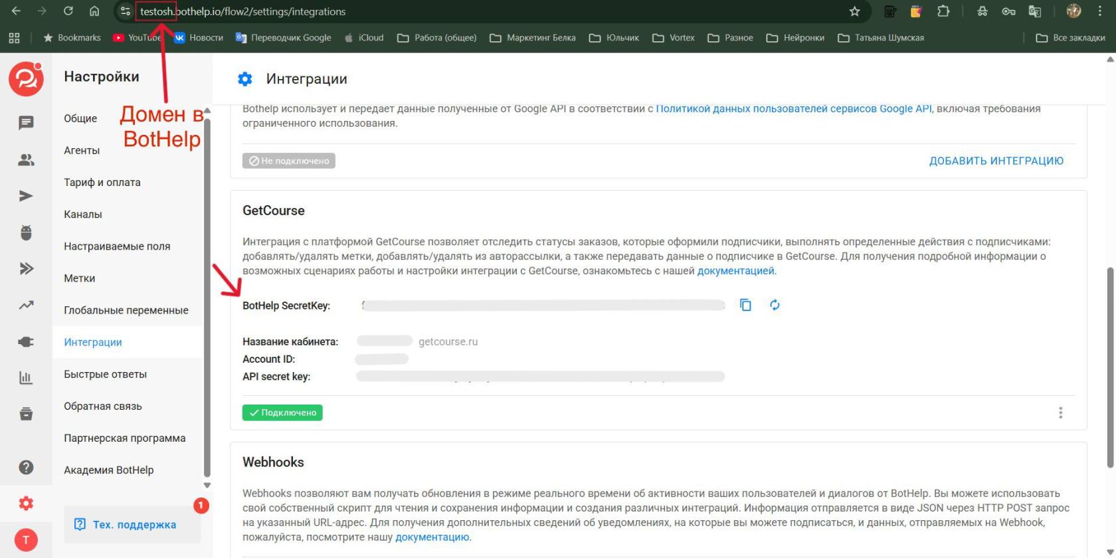Copy the BotHelp SecretKey to clipboard
This screenshot has height=558, width=1116.
(745, 305)
